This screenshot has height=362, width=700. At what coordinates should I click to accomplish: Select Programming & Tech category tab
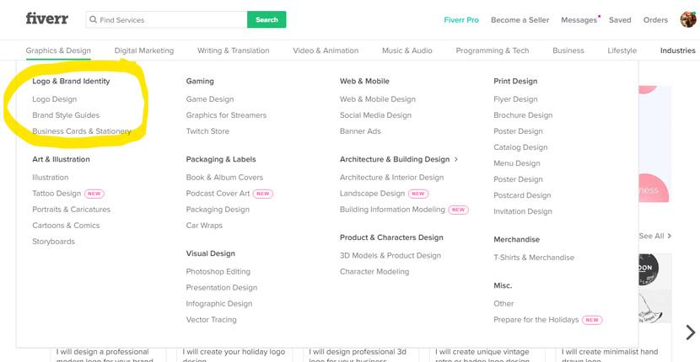pyautogui.click(x=493, y=51)
